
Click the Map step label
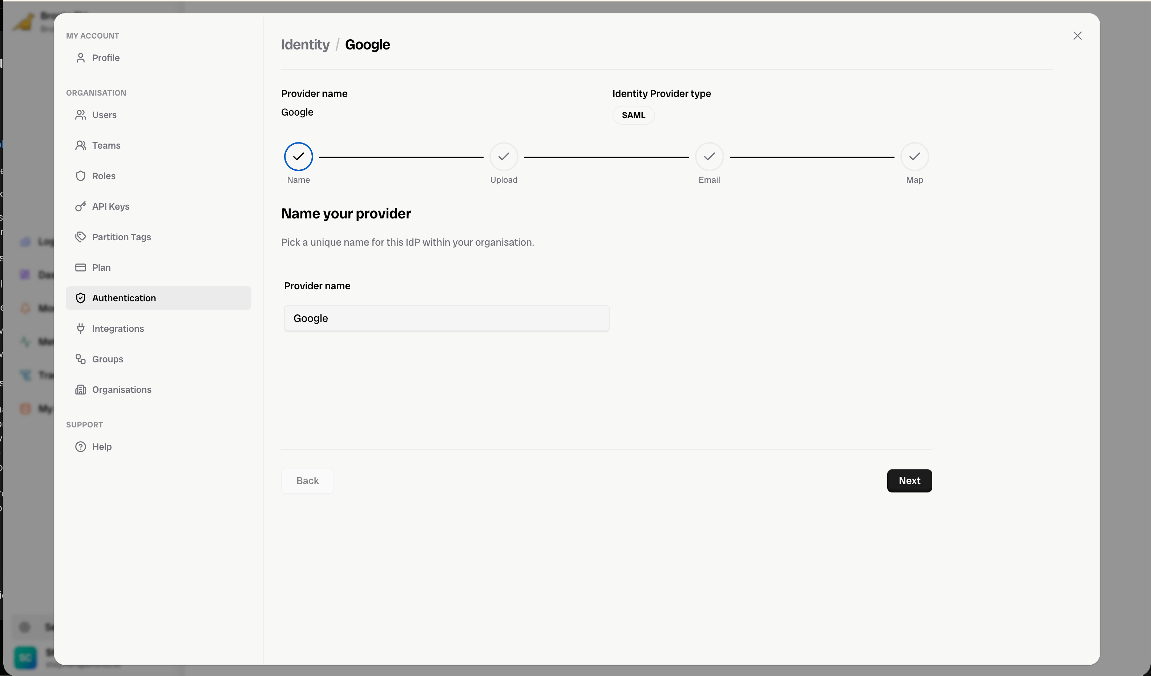[x=914, y=180]
